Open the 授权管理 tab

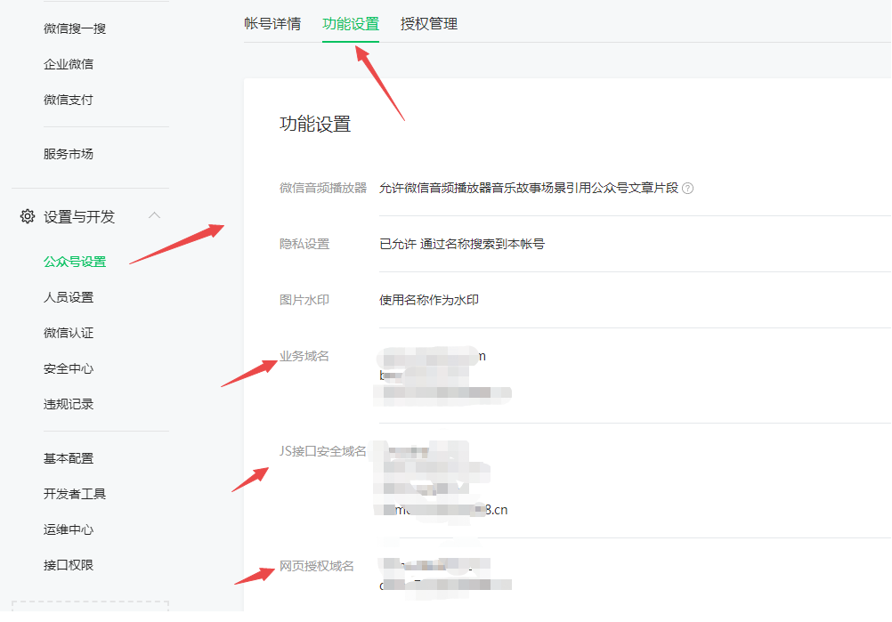click(428, 24)
